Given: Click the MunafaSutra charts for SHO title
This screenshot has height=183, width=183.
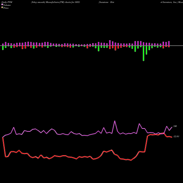Looking at the screenshot, I should [56, 2].
